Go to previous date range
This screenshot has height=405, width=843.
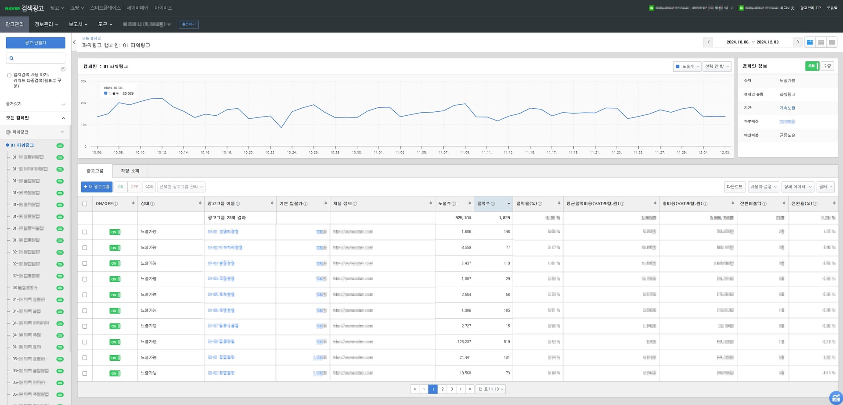pyautogui.click(x=708, y=42)
